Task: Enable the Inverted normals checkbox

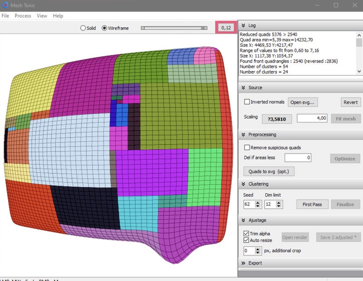Action: 247,102
